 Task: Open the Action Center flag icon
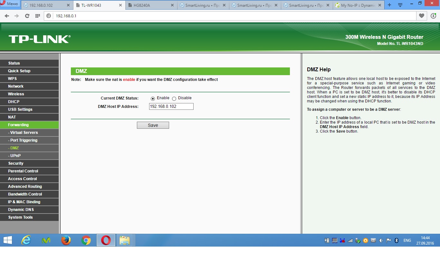coord(389,240)
